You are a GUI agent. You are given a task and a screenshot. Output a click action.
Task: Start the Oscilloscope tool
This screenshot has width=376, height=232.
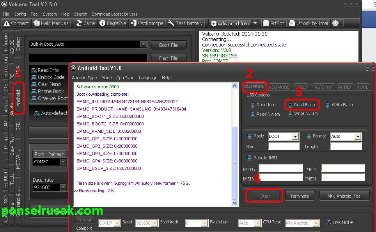click(147, 23)
